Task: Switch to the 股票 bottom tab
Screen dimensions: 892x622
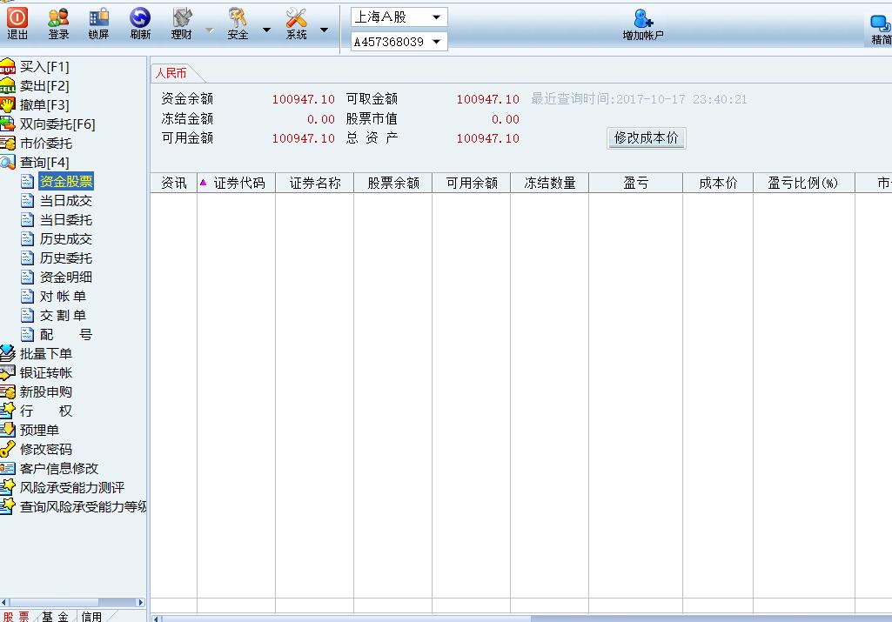Action: (x=17, y=616)
